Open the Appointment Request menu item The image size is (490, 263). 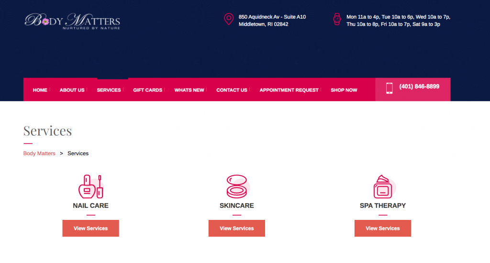pyautogui.click(x=289, y=90)
